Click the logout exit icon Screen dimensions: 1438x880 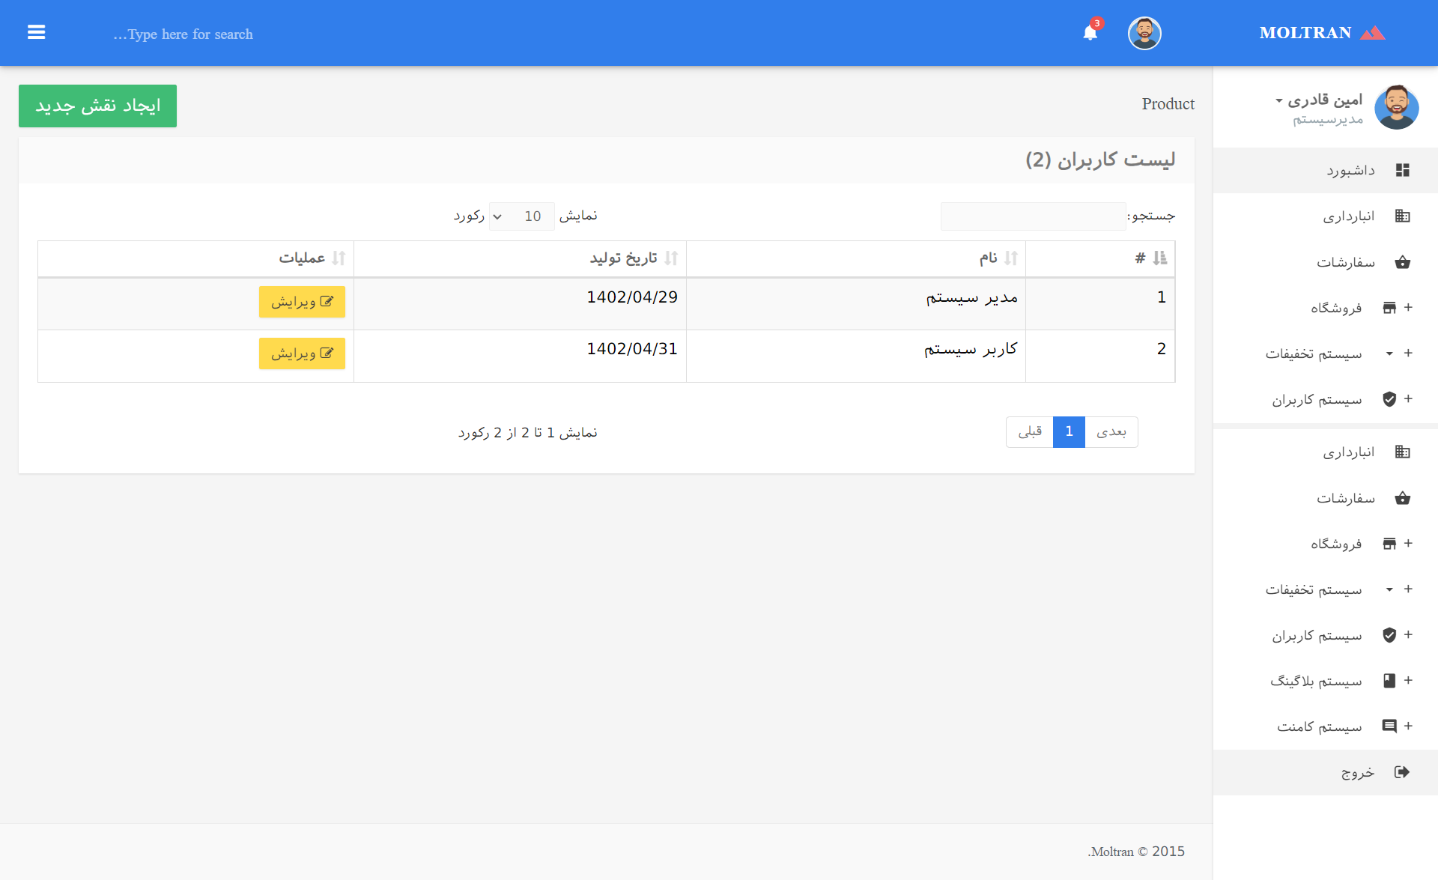point(1402,771)
